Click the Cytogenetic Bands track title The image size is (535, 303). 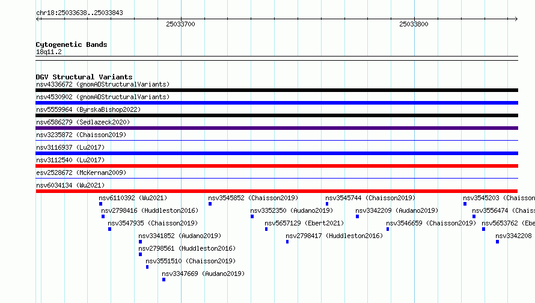point(72,44)
